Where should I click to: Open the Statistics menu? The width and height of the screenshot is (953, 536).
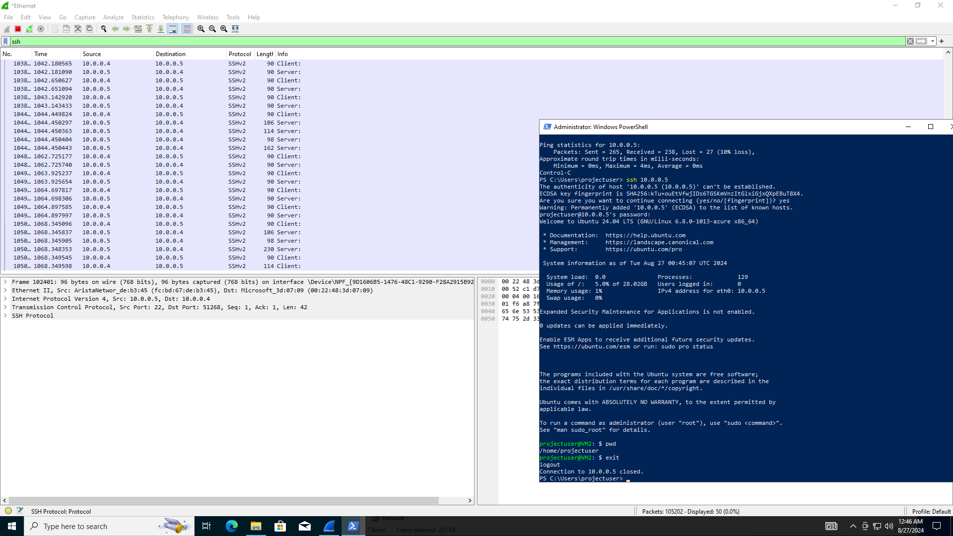pyautogui.click(x=142, y=17)
